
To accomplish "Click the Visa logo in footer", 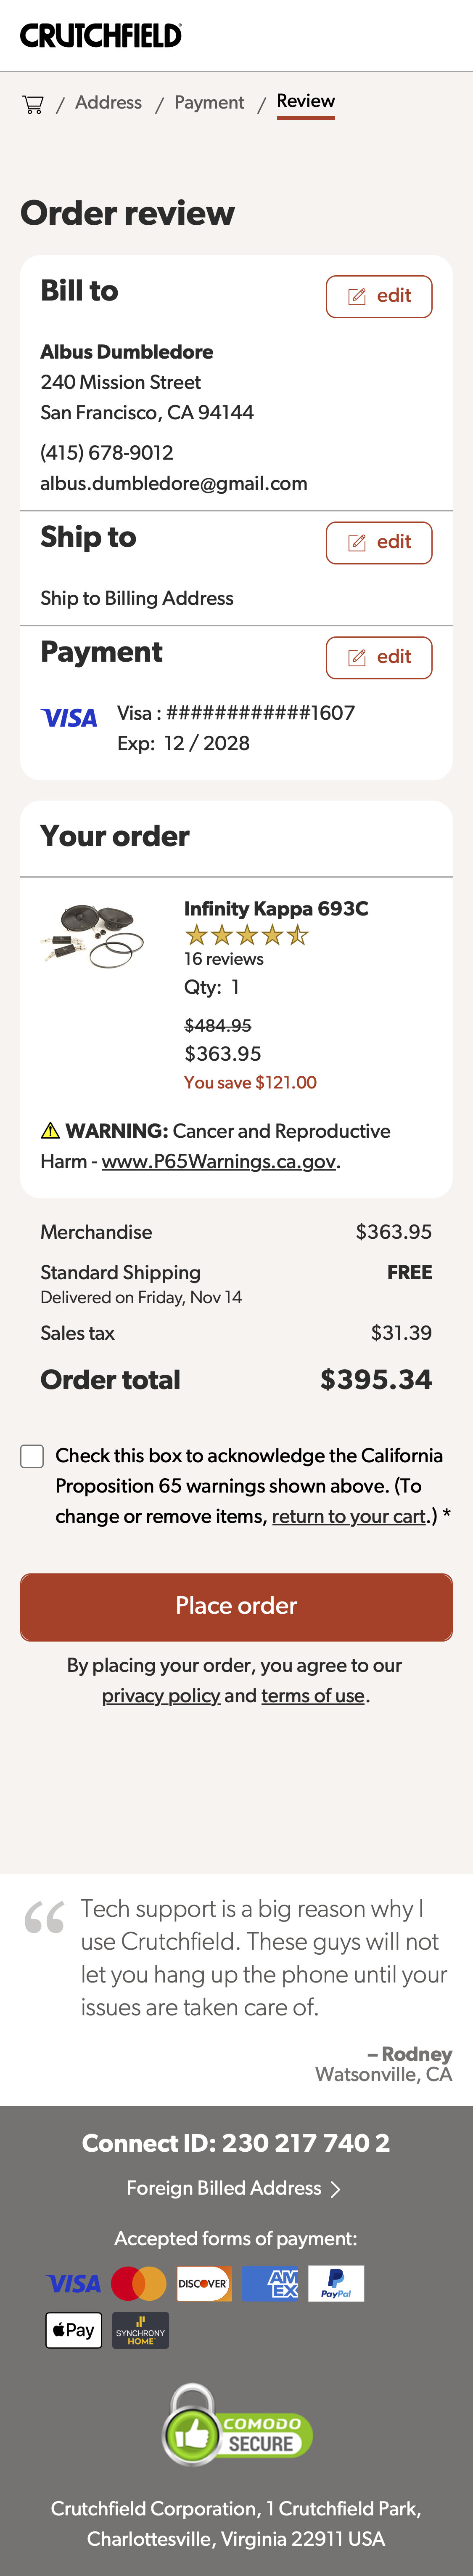I will 74,2283.
